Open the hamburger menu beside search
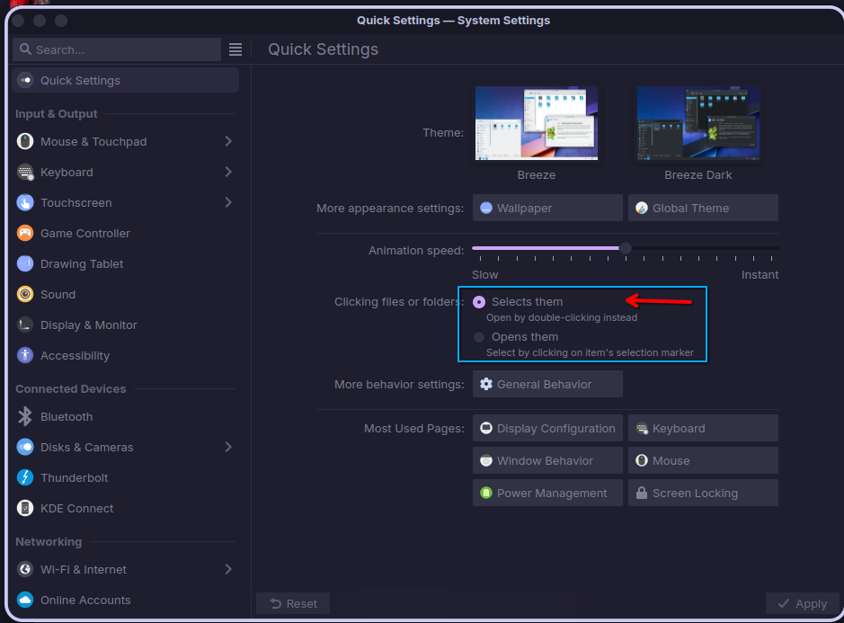Image resolution: width=844 pixels, height=623 pixels. pyautogui.click(x=235, y=49)
